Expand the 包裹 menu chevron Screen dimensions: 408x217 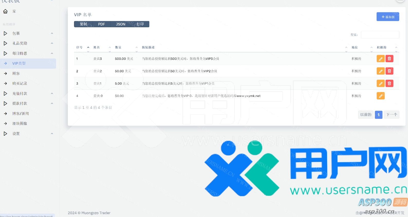(52, 33)
